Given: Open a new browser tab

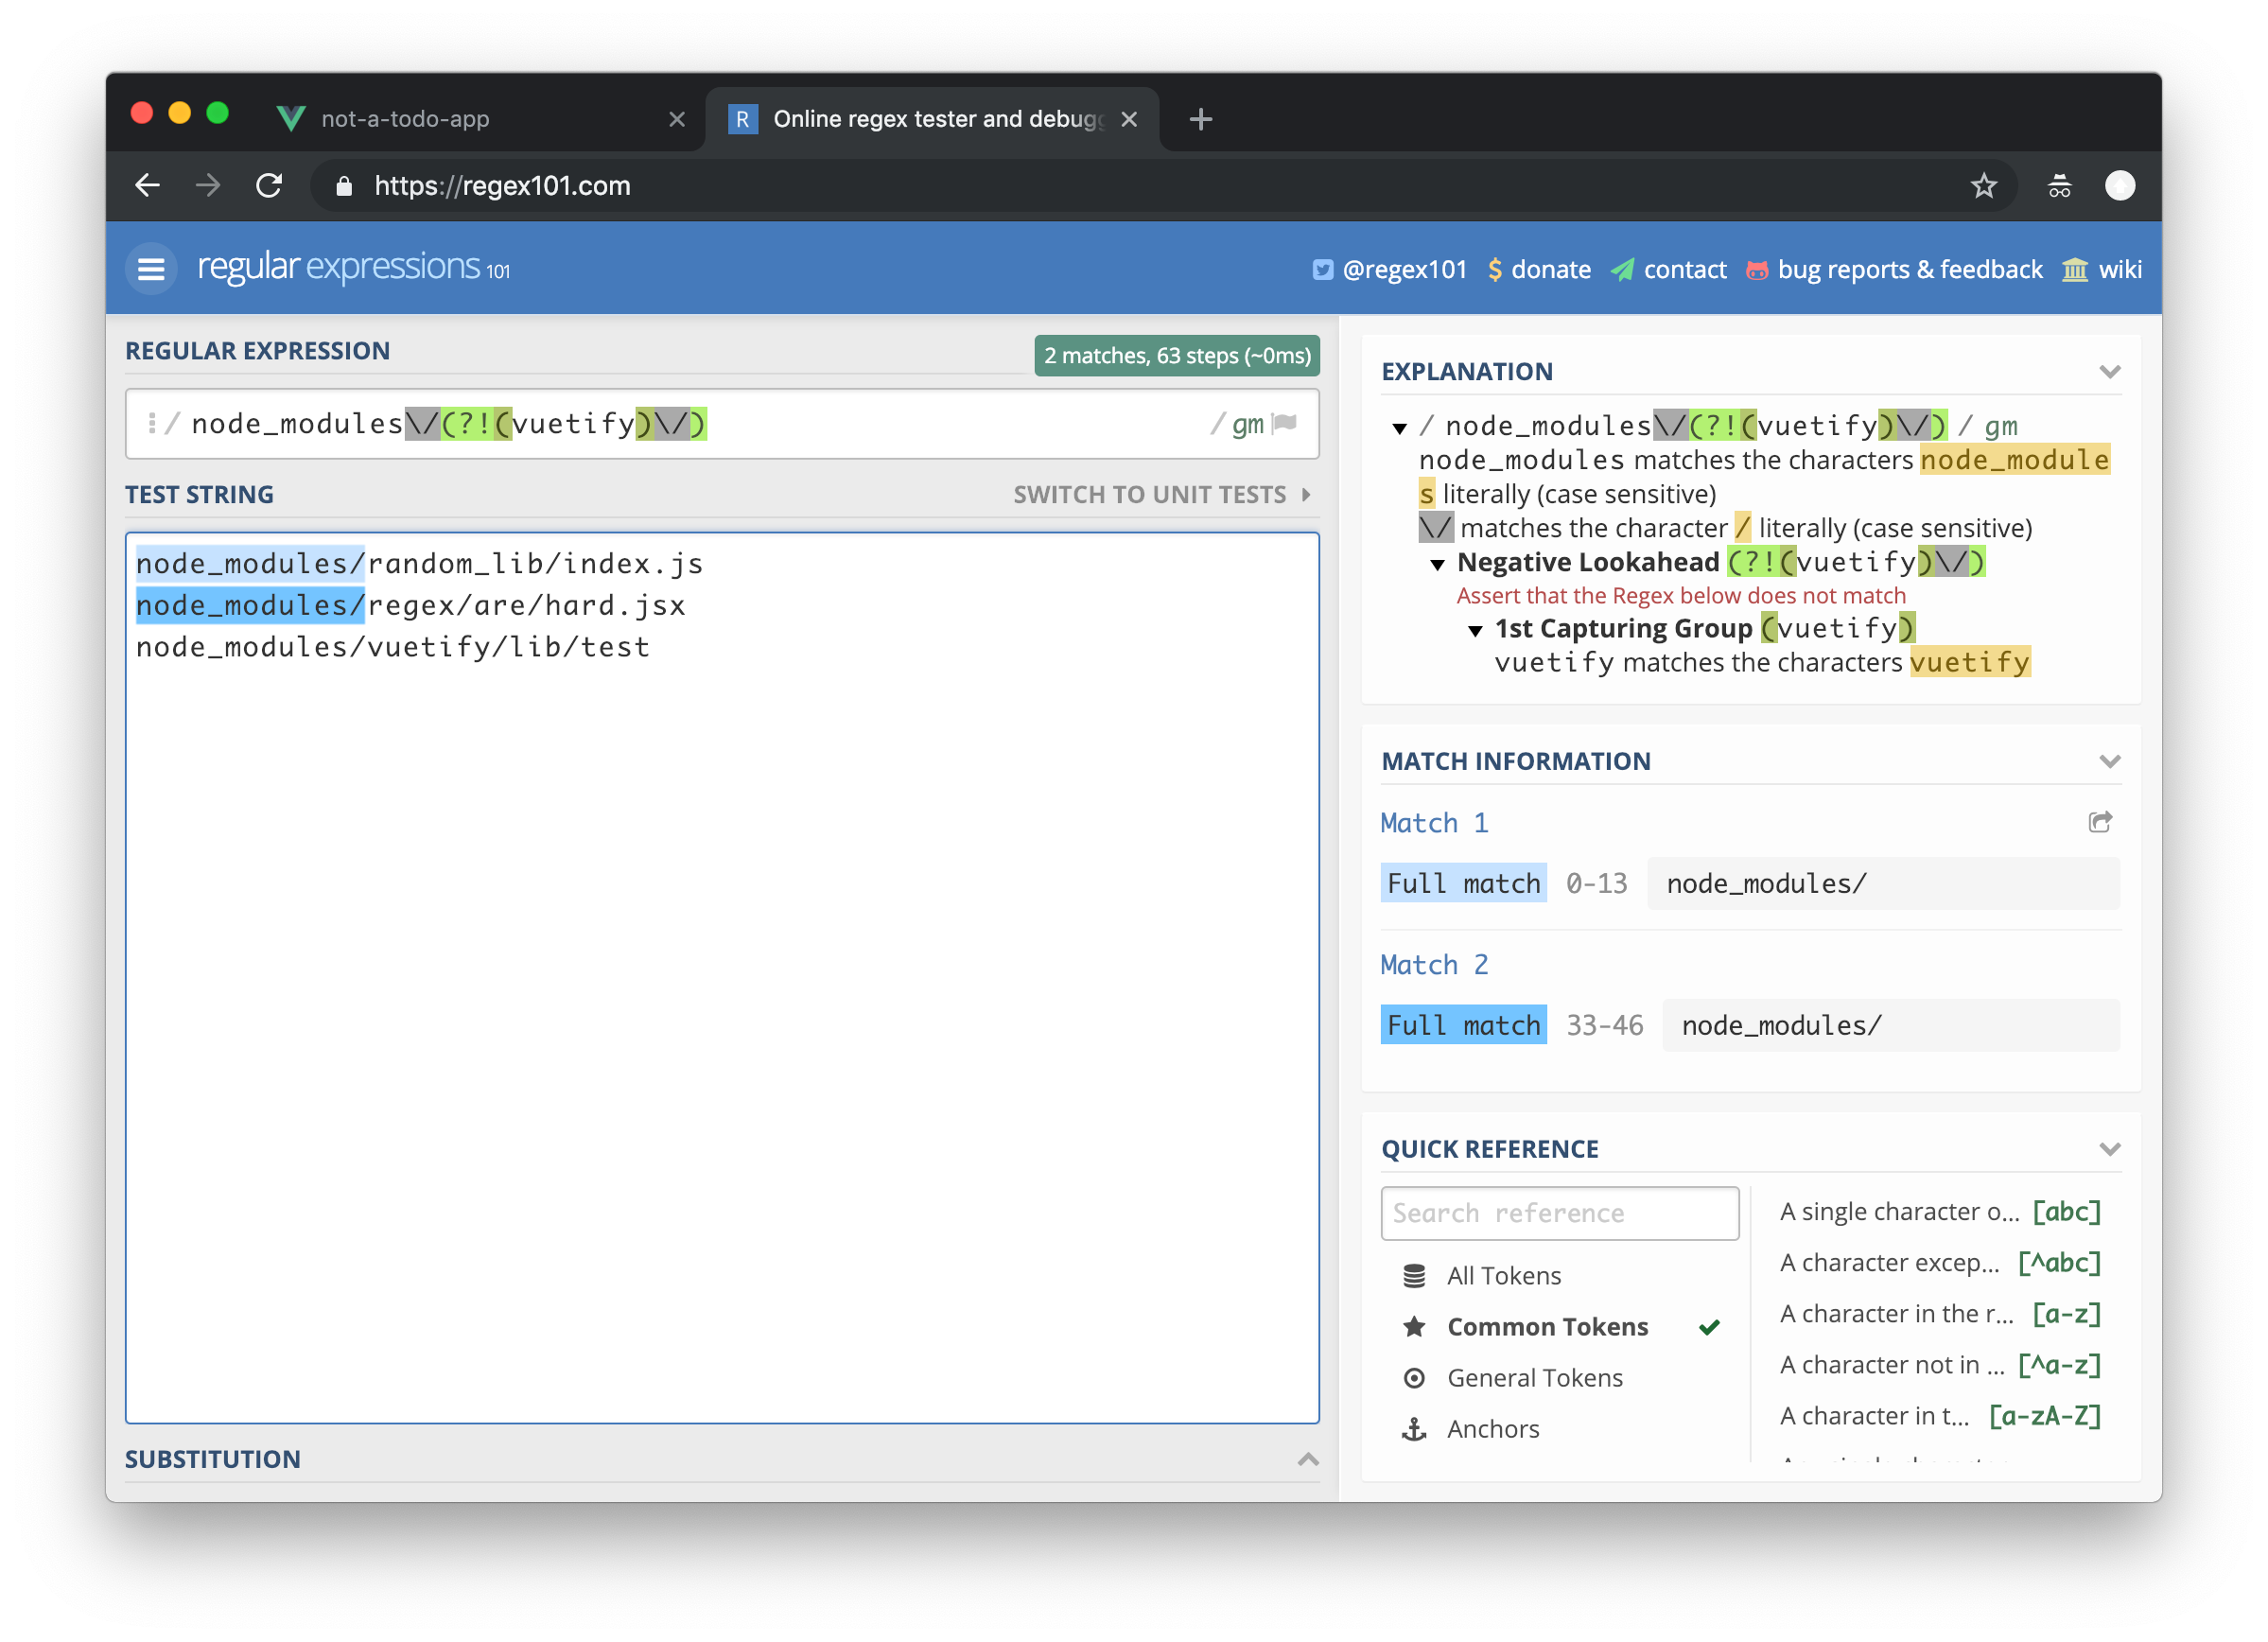Looking at the screenshot, I should [x=1200, y=119].
